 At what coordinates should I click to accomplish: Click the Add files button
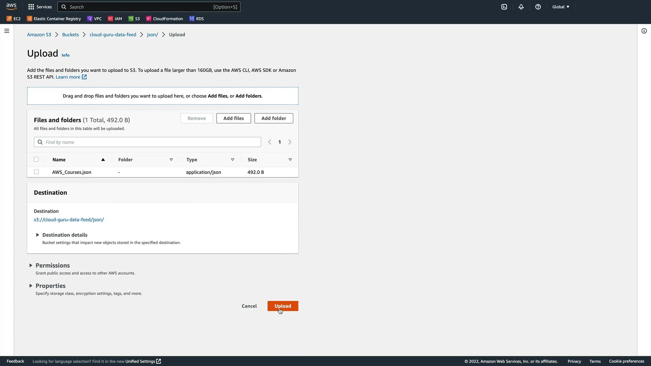coord(234,118)
